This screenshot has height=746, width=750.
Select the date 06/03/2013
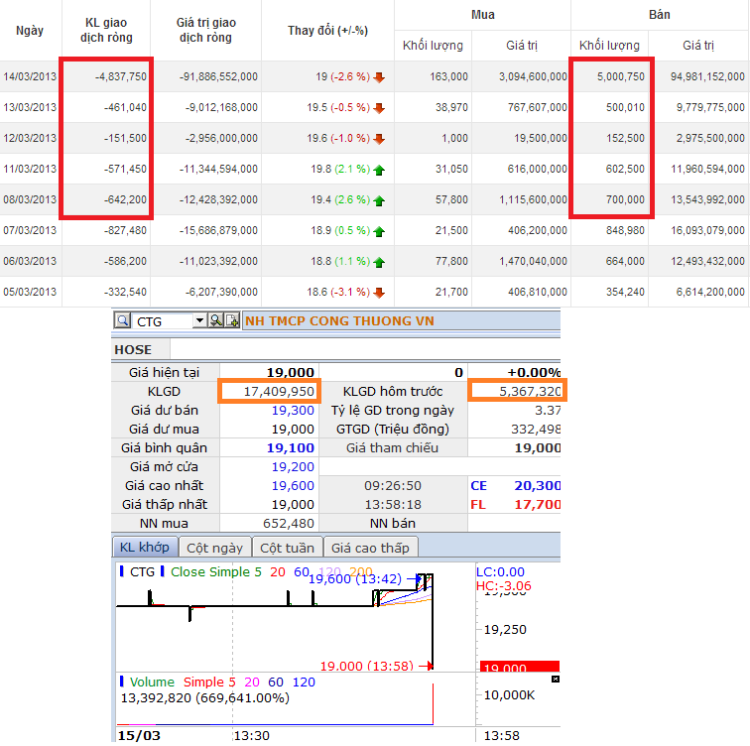[30, 261]
